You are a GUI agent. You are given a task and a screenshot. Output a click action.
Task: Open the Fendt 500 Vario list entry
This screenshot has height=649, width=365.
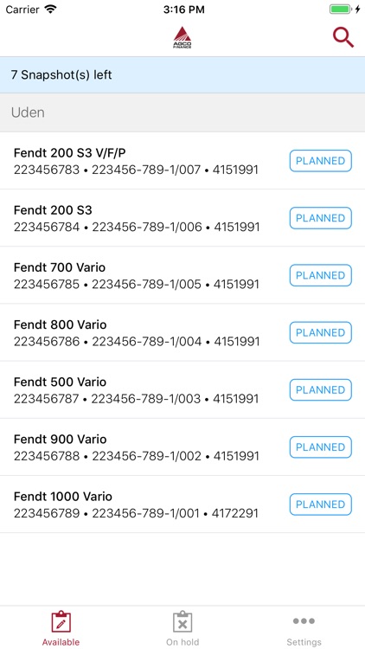pos(182,389)
